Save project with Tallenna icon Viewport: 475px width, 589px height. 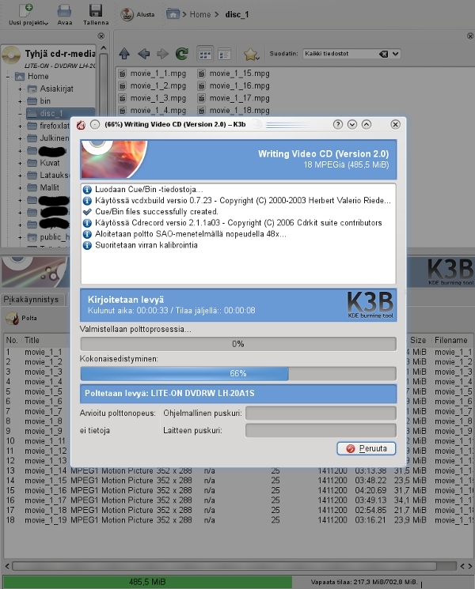click(96, 10)
